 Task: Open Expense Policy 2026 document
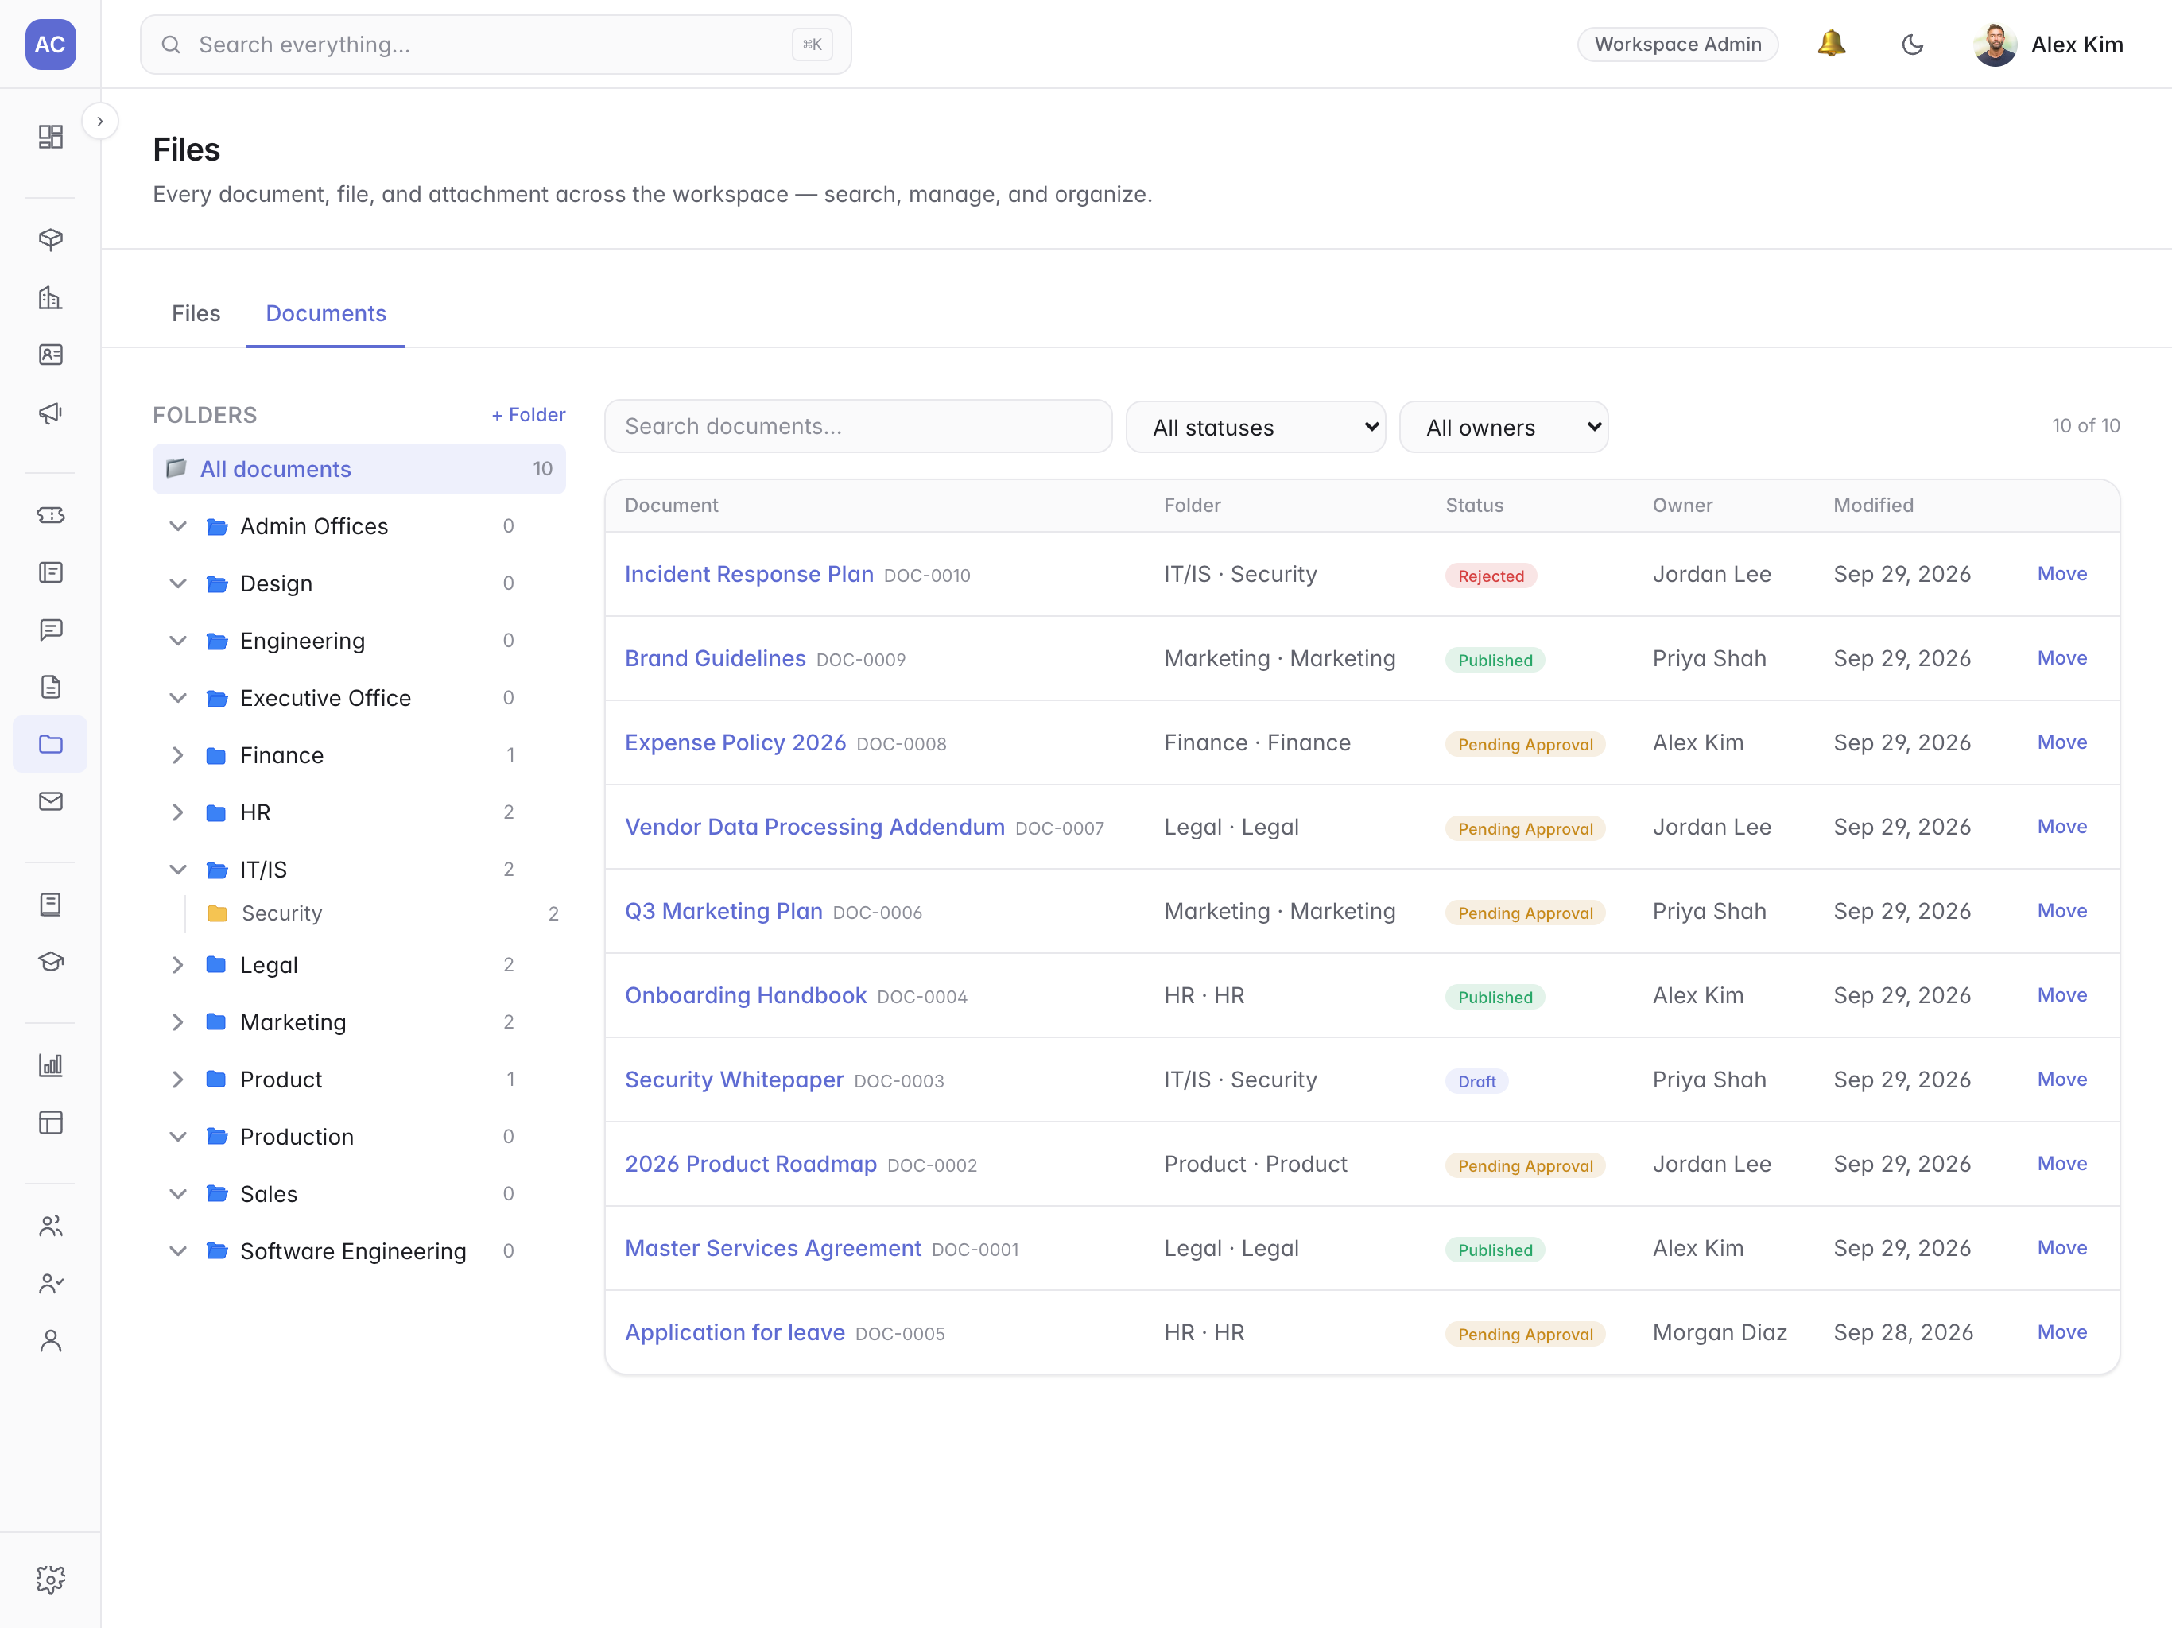(735, 742)
